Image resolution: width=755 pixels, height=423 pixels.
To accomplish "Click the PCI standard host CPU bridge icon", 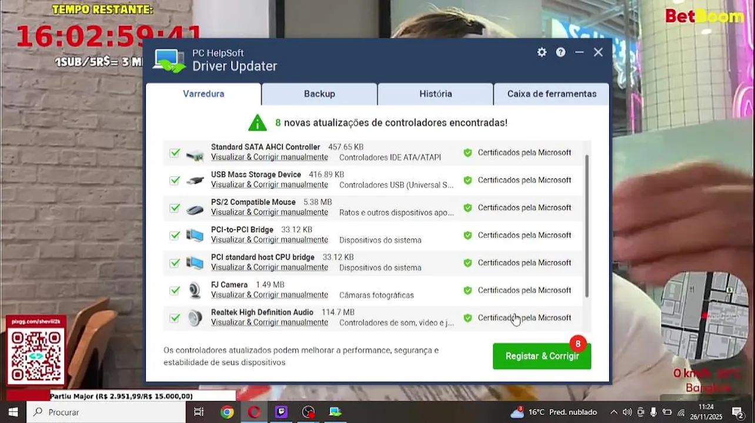I will click(195, 263).
